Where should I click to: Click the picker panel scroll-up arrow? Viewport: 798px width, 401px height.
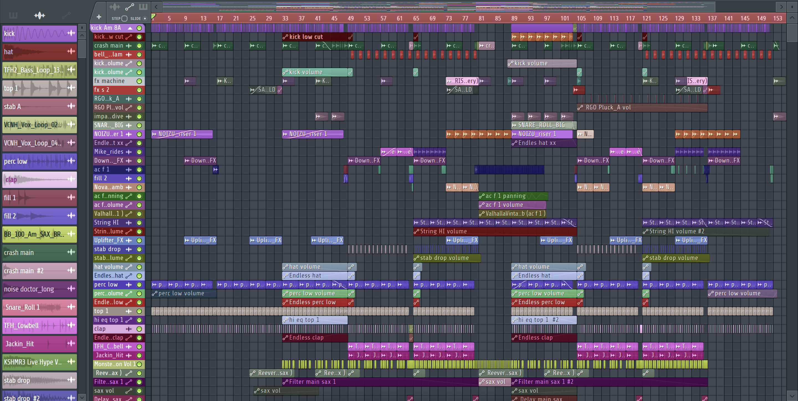tap(82, 35)
